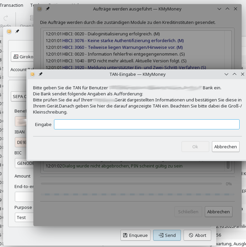This screenshot has width=246, height=247.
Task: Click the End-to-end reference input field
Action: point(24,197)
